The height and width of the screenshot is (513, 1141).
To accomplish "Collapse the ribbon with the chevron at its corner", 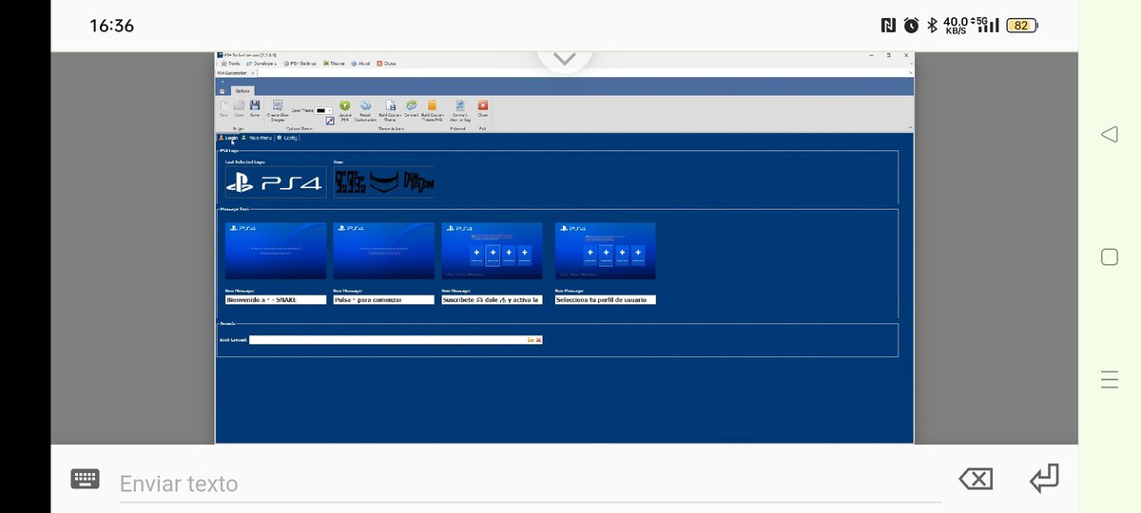I will (910, 127).
